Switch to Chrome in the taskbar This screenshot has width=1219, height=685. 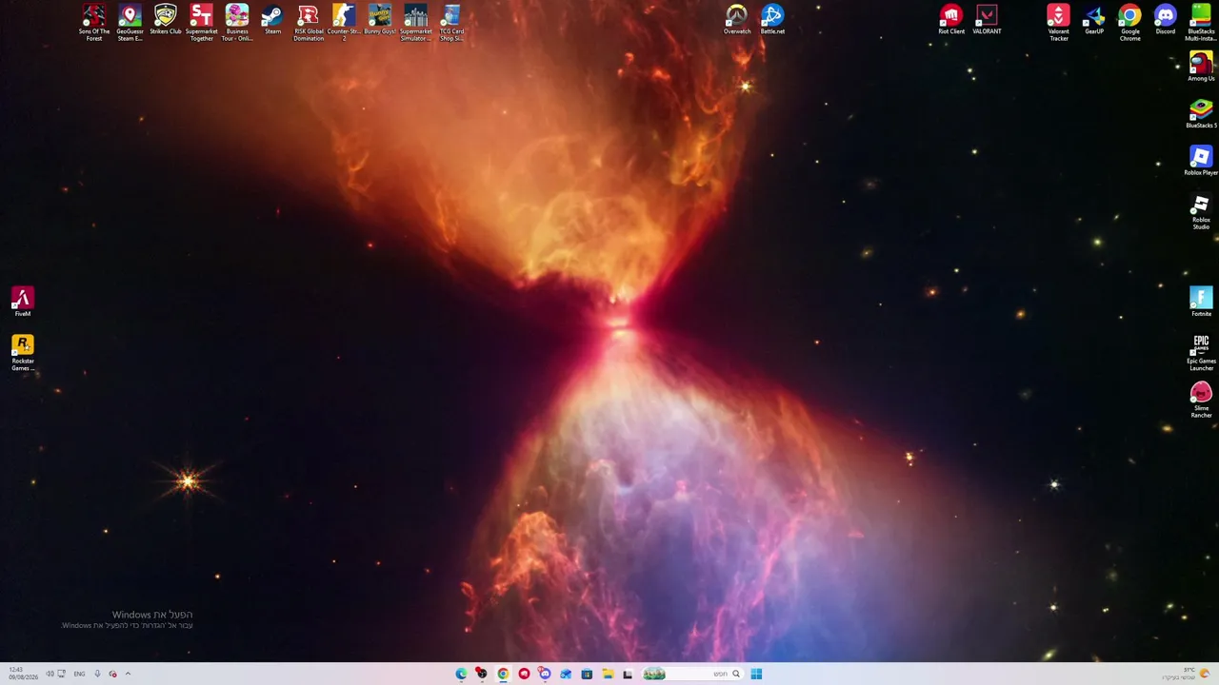(503, 674)
